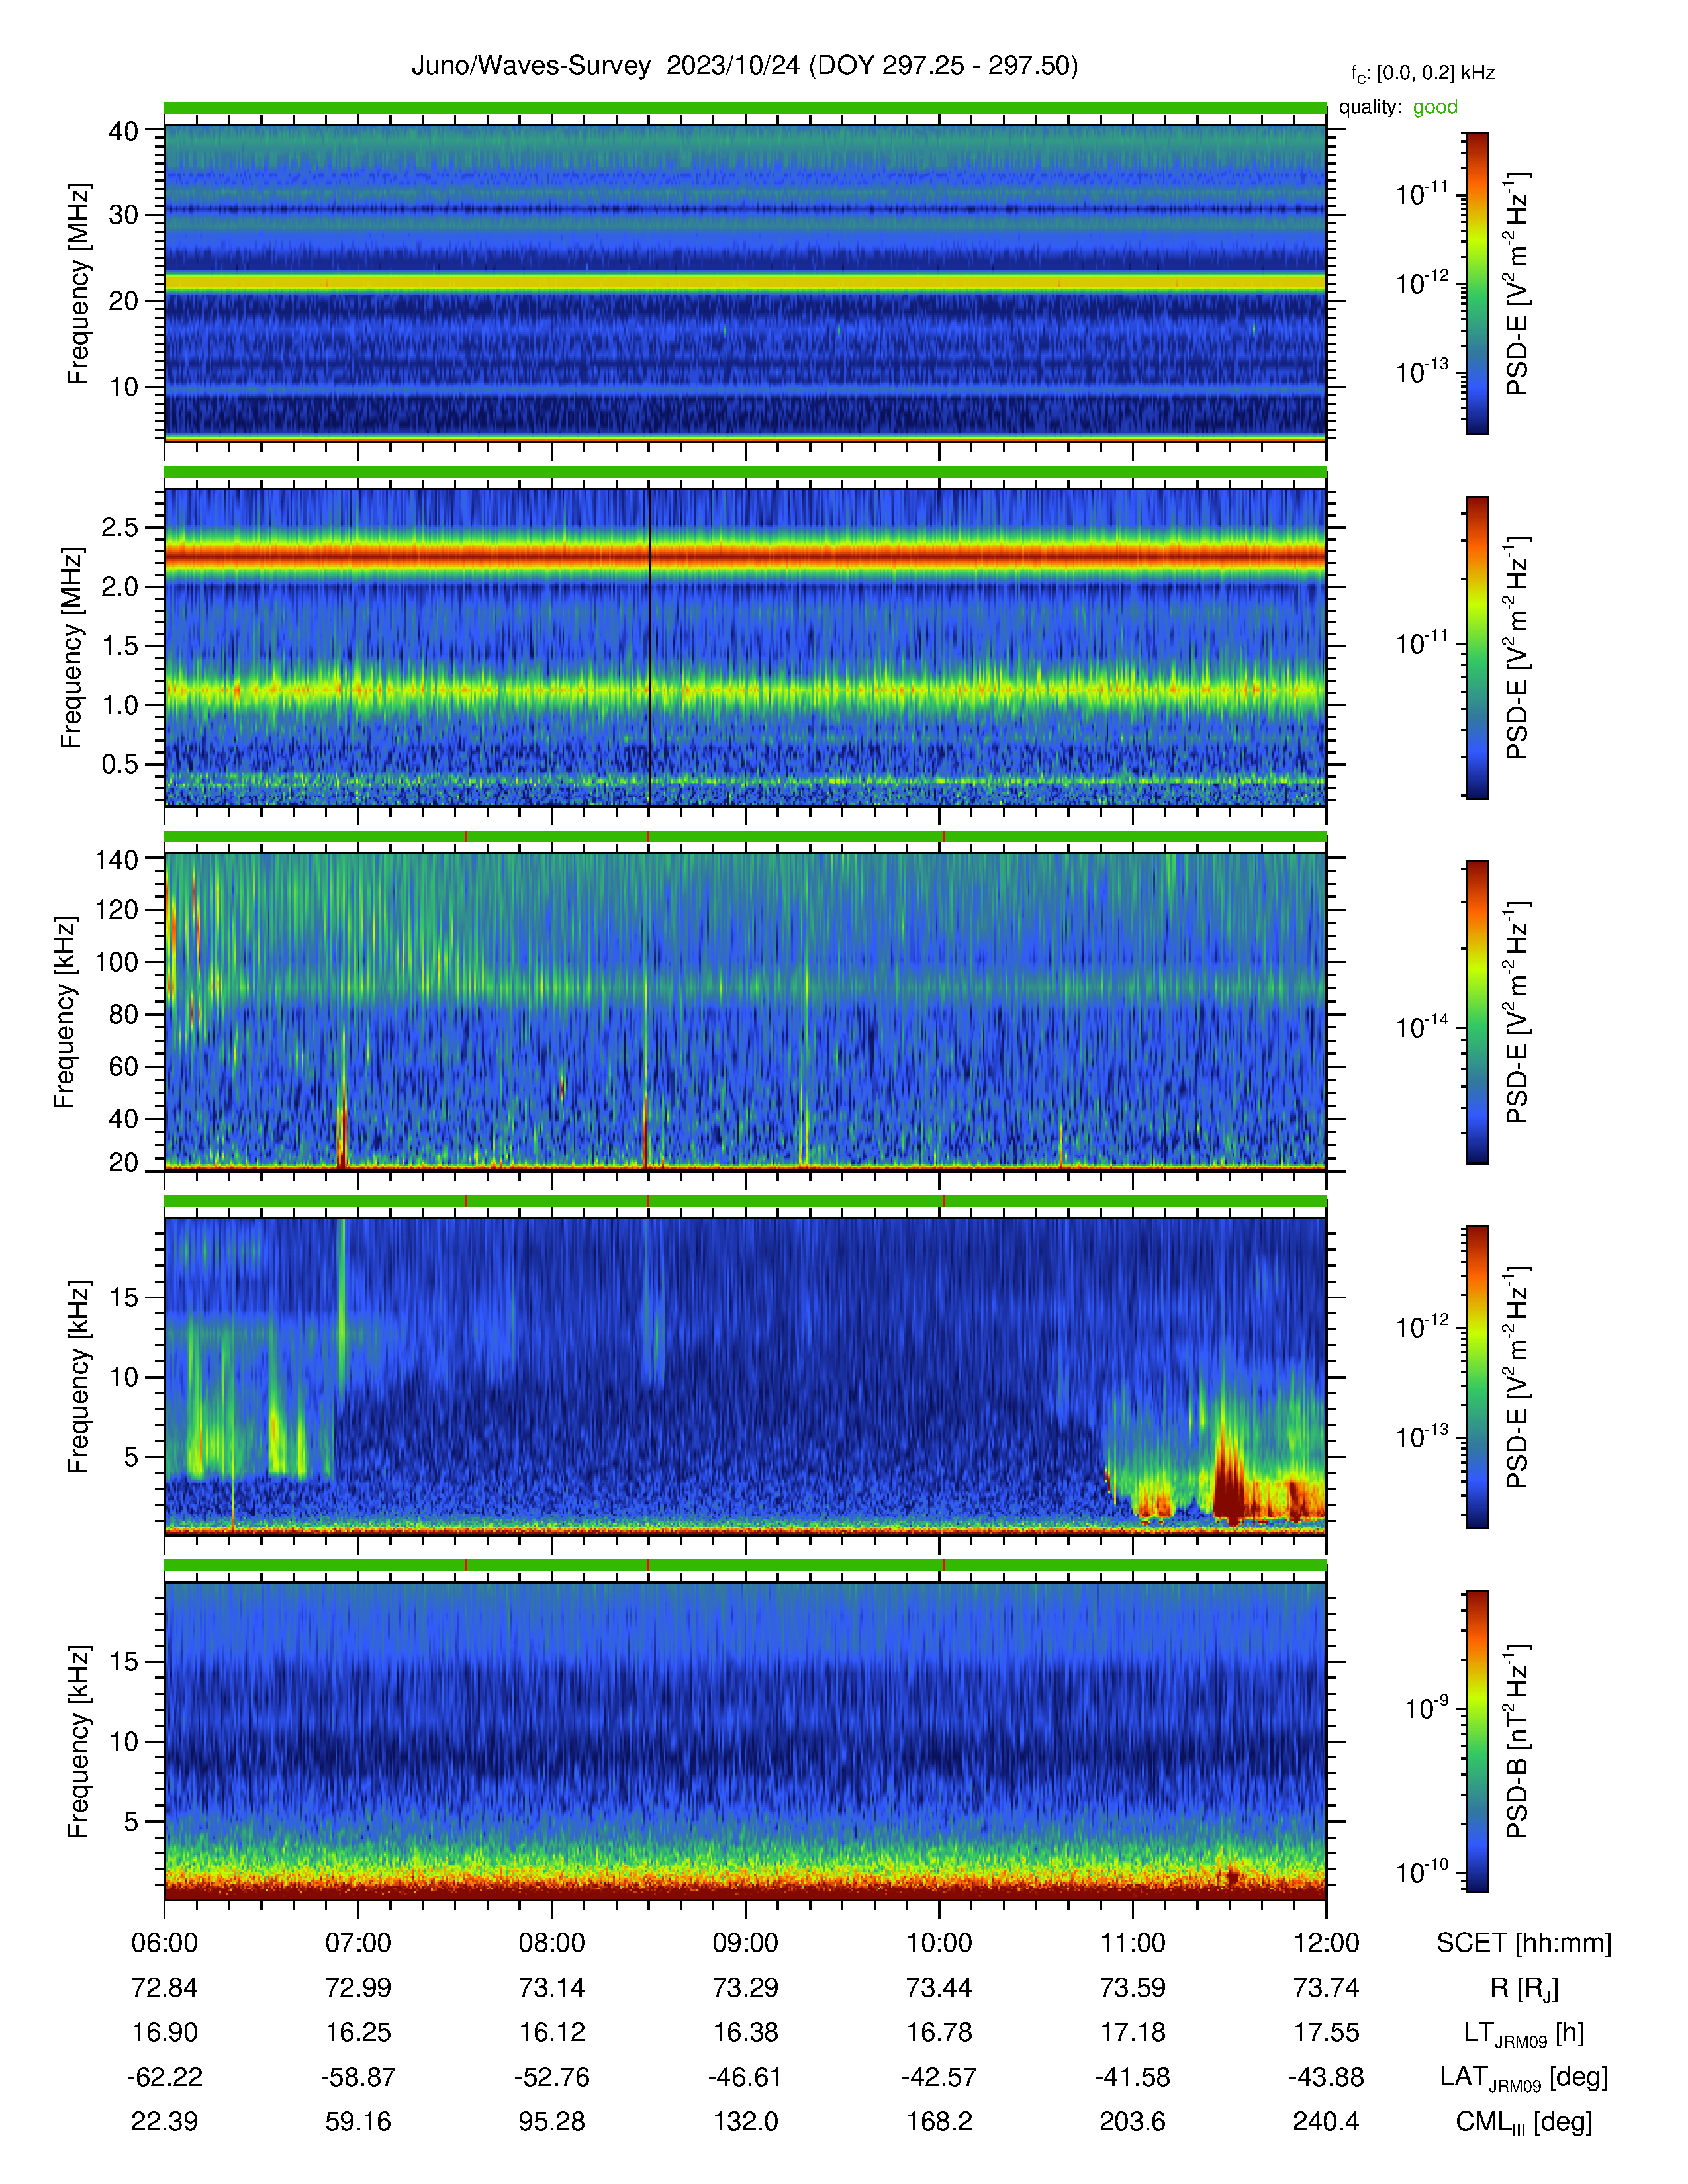This screenshot has width=1688, height=2184.
Task: Click the 06:00 SCET start time label
Action: 165,1942
